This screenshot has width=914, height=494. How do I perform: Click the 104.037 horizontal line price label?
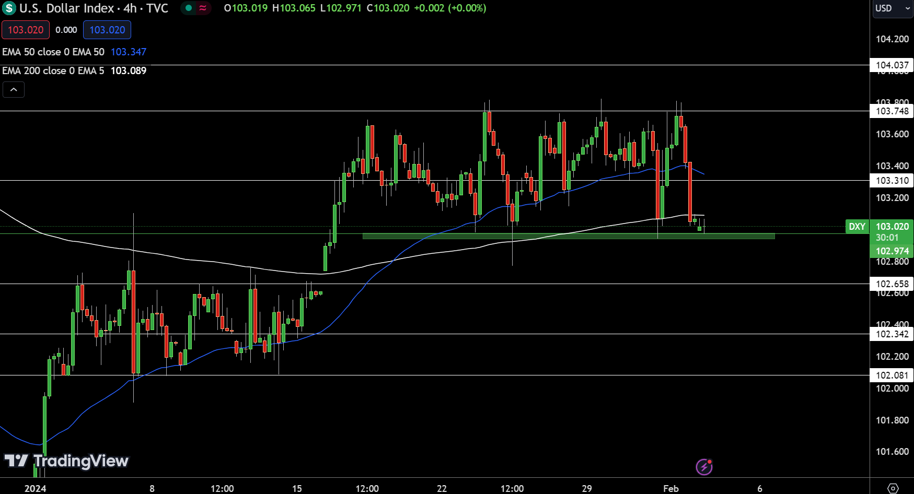(x=892, y=65)
